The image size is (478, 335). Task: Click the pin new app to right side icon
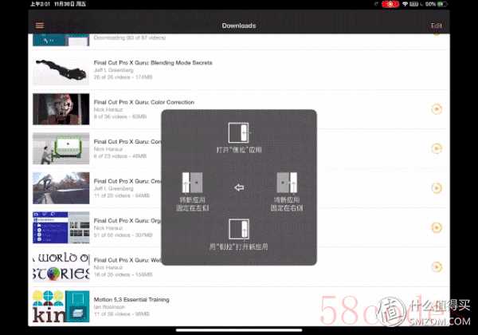tap(287, 183)
